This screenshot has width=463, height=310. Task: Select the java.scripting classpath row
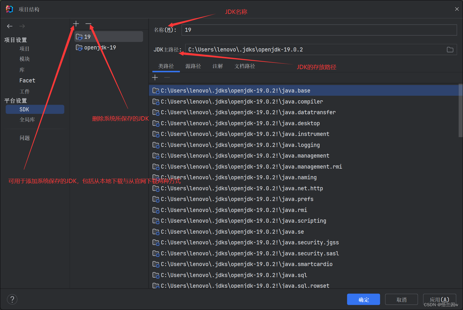click(304, 221)
